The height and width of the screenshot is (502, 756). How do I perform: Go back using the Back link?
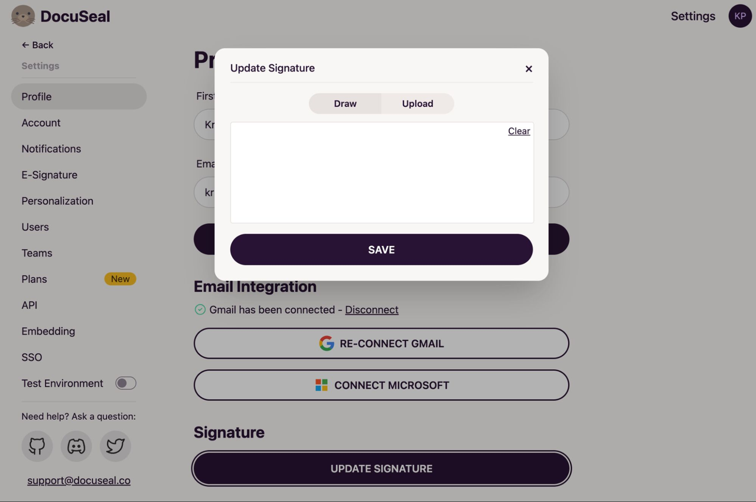coord(37,45)
